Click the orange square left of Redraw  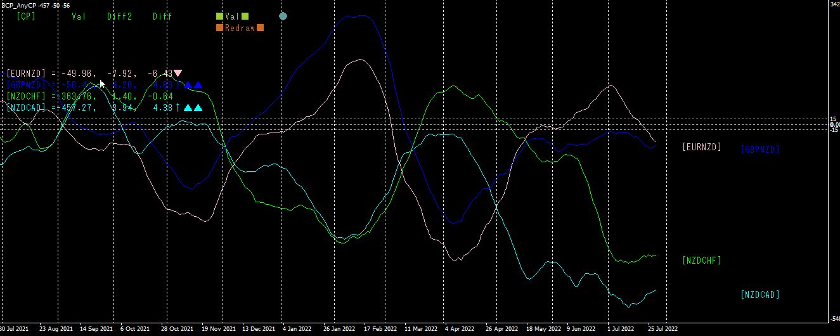coord(219,28)
